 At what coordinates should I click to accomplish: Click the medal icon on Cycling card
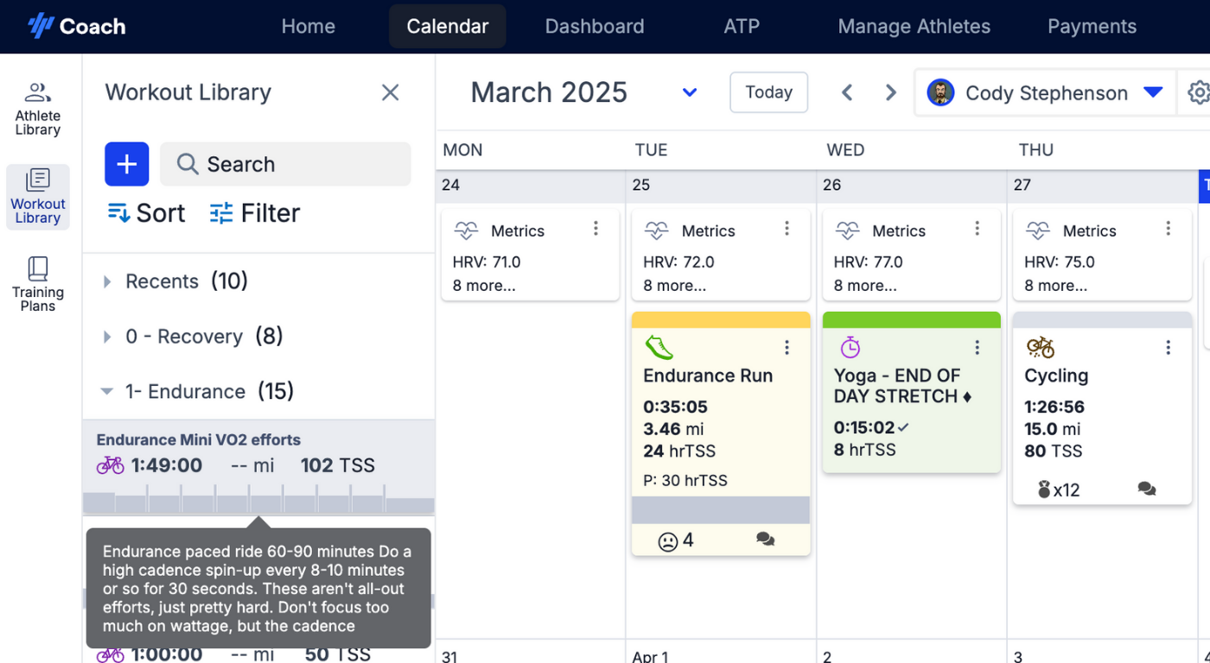click(x=1043, y=489)
